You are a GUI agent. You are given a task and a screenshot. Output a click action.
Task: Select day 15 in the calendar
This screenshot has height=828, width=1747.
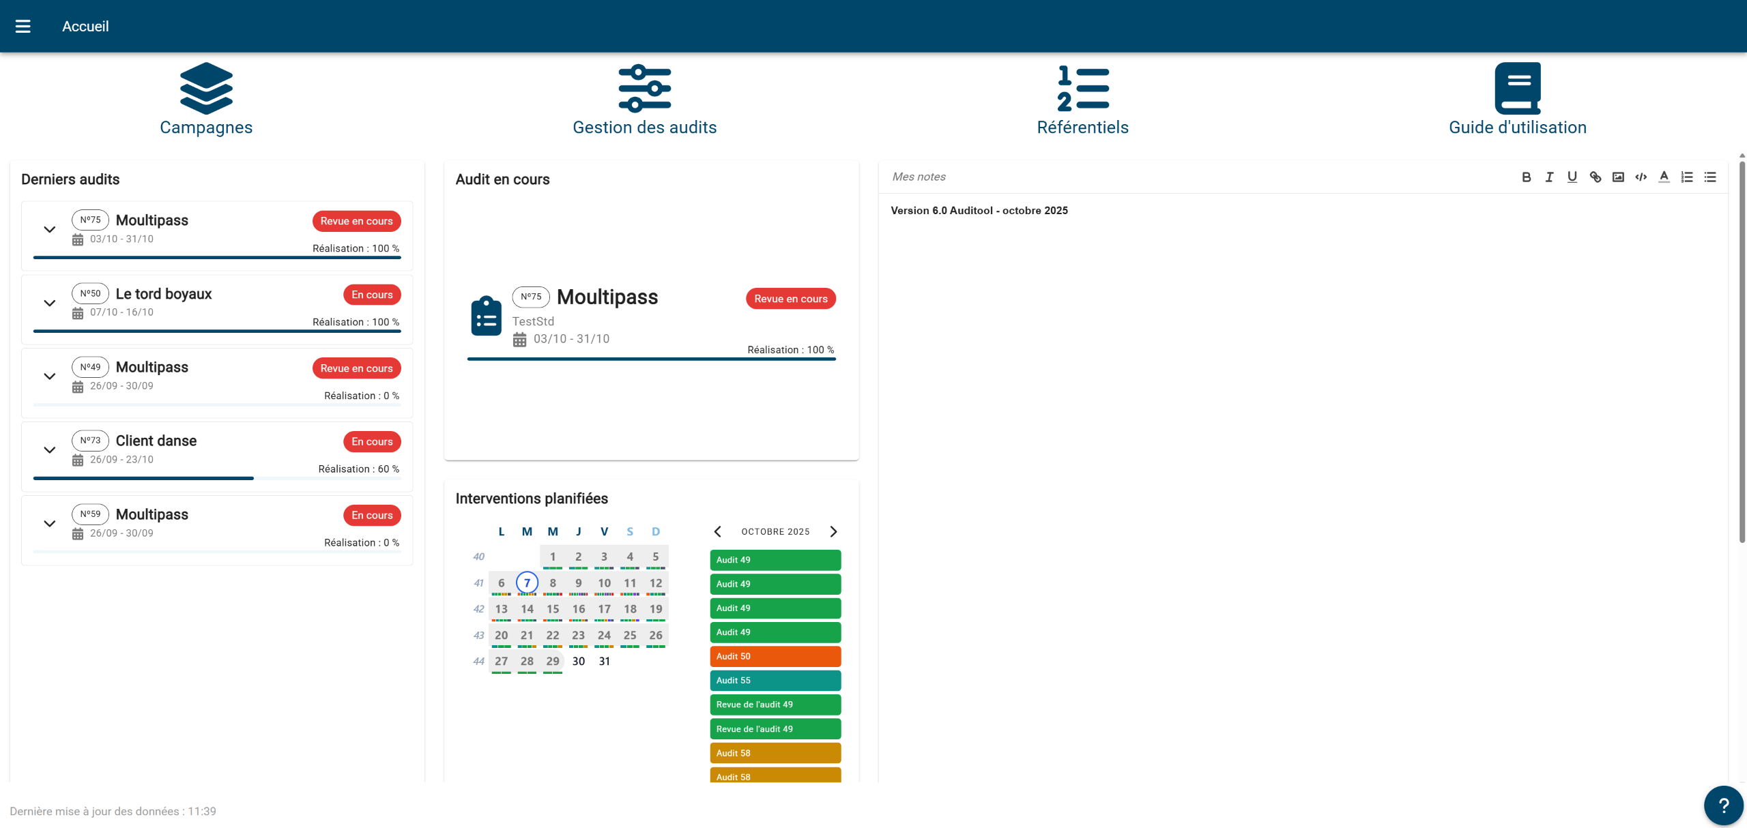point(553,609)
